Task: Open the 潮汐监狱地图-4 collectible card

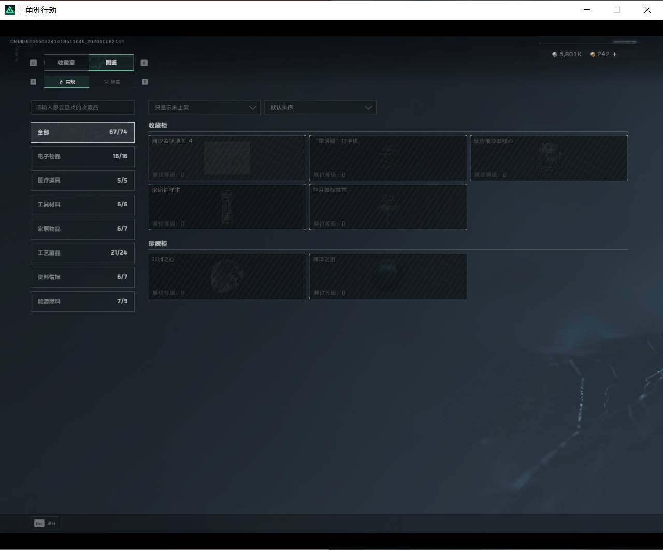Action: point(227,158)
